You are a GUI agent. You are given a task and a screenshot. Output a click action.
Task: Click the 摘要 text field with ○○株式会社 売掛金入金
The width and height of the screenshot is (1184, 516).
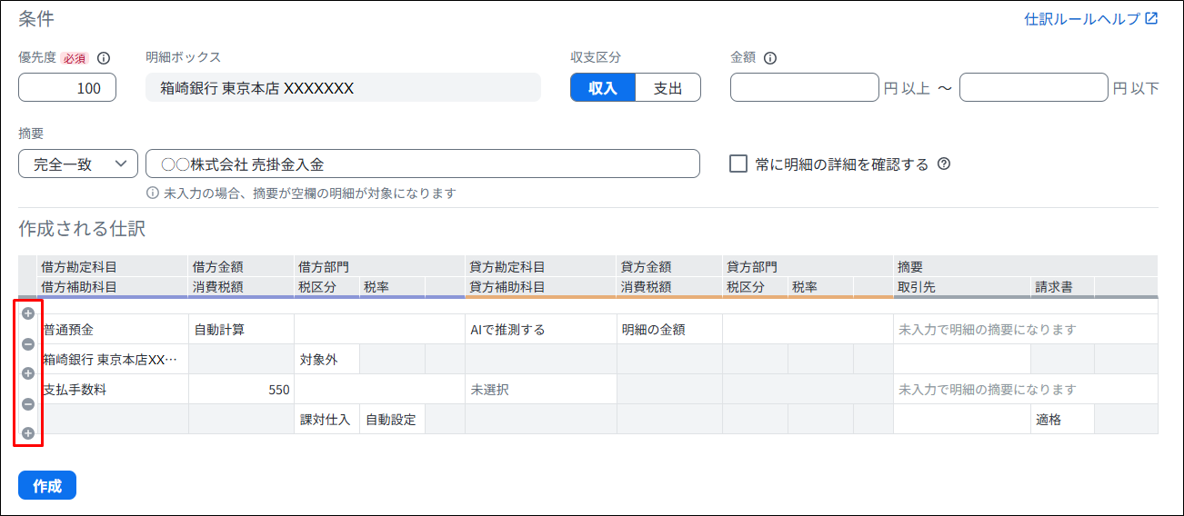coord(422,164)
